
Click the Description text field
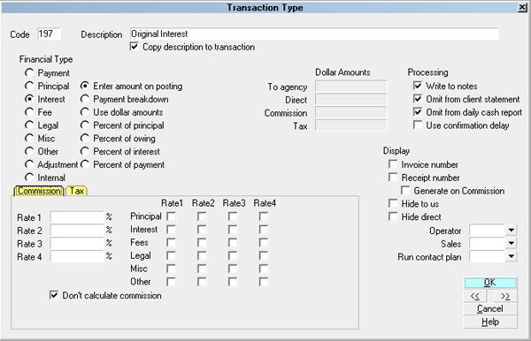(x=314, y=34)
